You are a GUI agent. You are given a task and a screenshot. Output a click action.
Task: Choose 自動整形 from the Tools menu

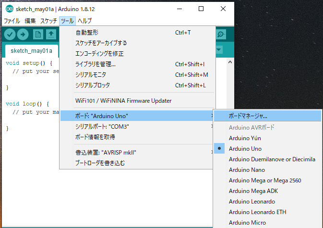coord(137,33)
